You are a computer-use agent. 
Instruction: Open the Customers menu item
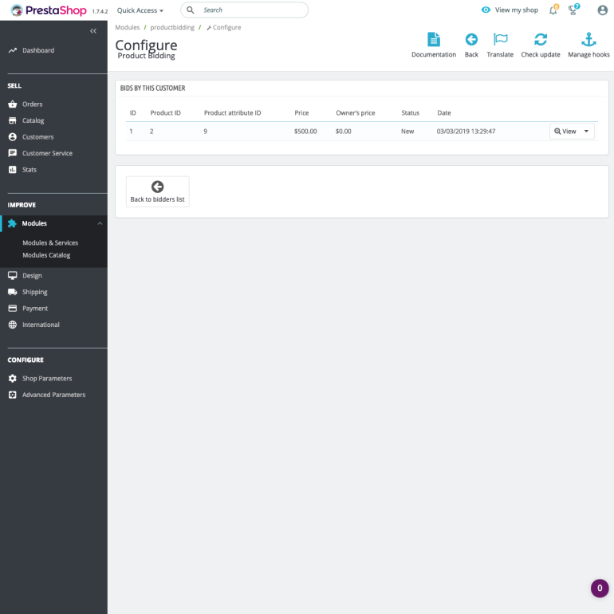38,136
